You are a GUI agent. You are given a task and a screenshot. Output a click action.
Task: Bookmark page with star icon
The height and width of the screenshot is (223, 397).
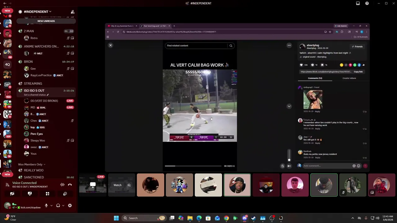pos(330,32)
